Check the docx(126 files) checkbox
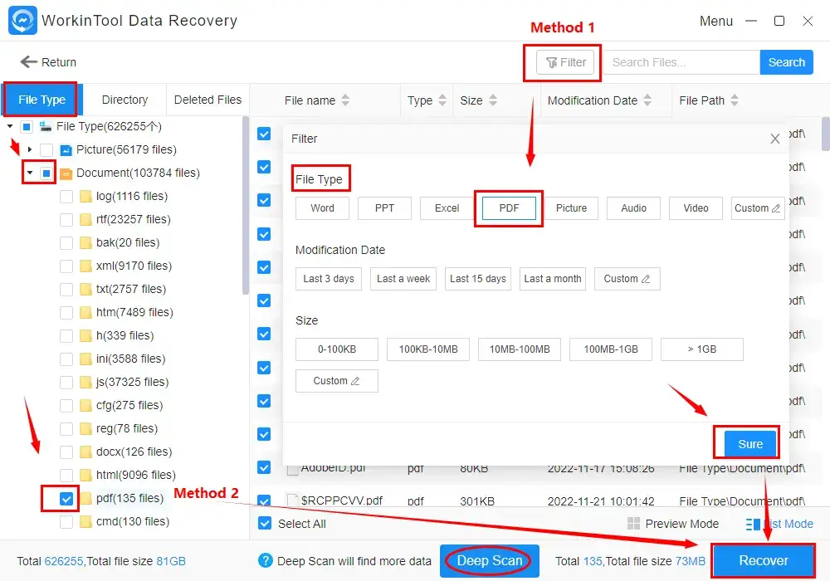Screen dimensions: 830x581 [66, 452]
